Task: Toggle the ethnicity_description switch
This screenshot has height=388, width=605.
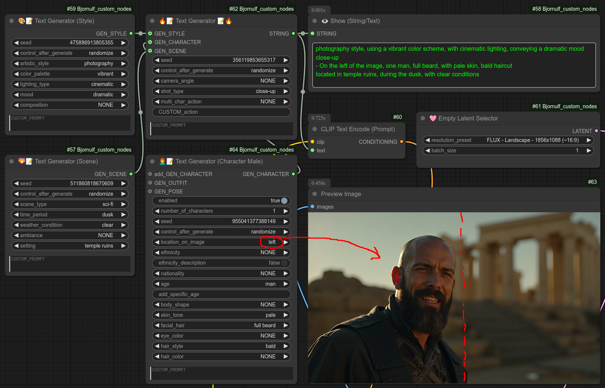Action: click(x=284, y=263)
